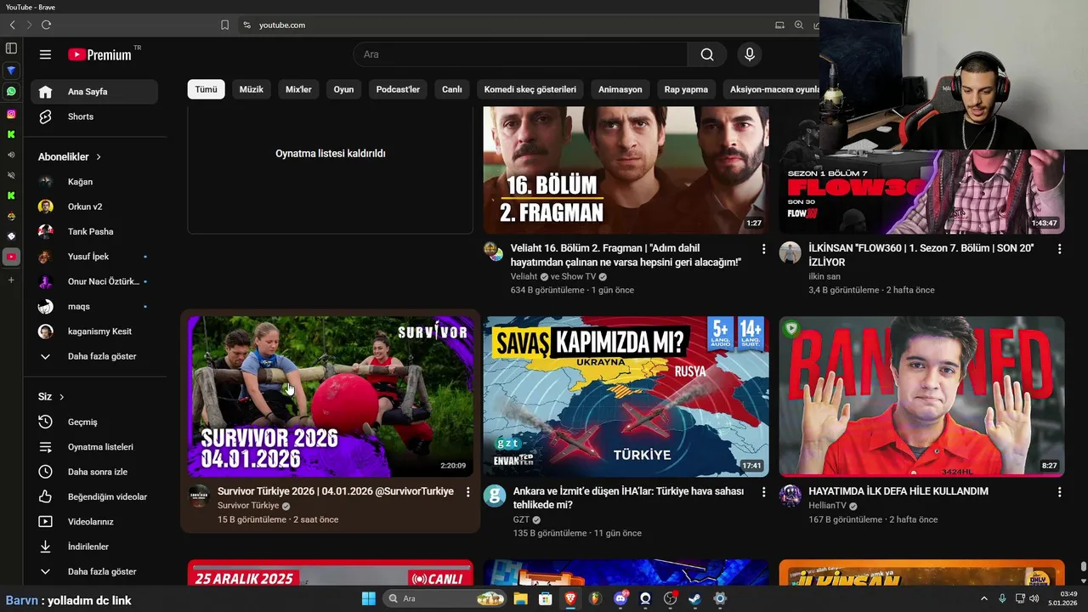Expand the Siz section chevron

pos(61,397)
